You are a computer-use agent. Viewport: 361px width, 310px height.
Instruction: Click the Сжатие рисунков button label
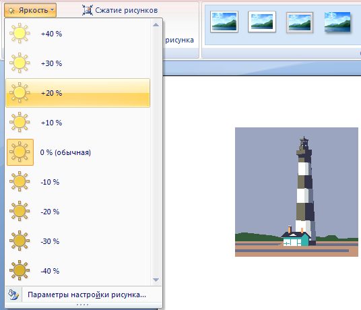click(127, 10)
